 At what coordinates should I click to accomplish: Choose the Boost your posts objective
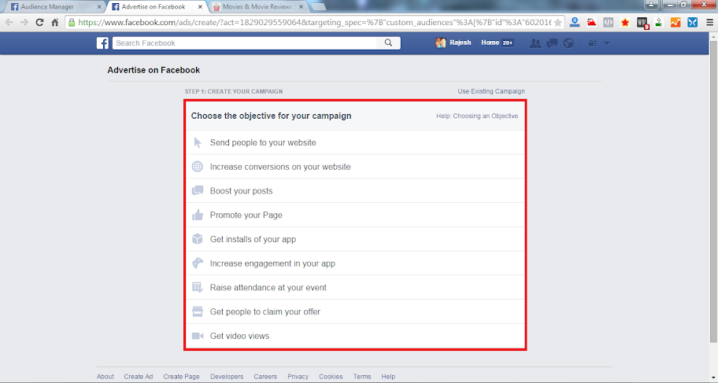coord(355,191)
